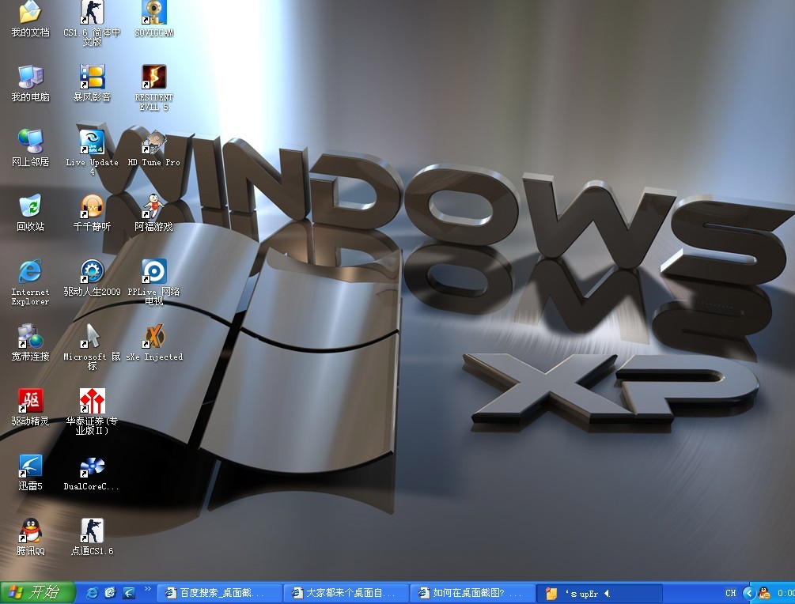The height and width of the screenshot is (604, 795).
Task: Select the 暴风影音 player shortcut
Action: (x=92, y=84)
